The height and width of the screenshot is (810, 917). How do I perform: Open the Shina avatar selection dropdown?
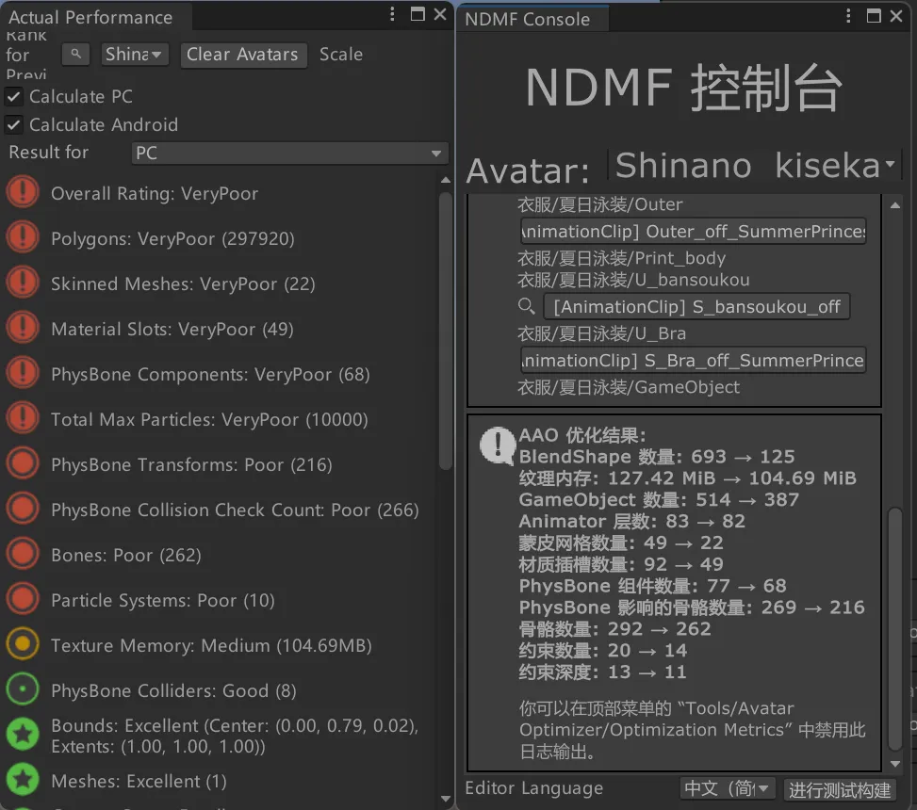coord(135,55)
